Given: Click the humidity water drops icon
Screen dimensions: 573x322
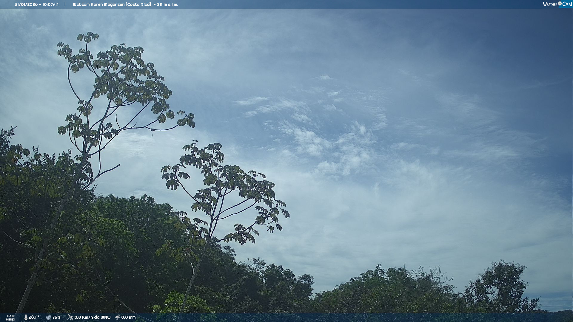Looking at the screenshot, I should [x=48, y=317].
